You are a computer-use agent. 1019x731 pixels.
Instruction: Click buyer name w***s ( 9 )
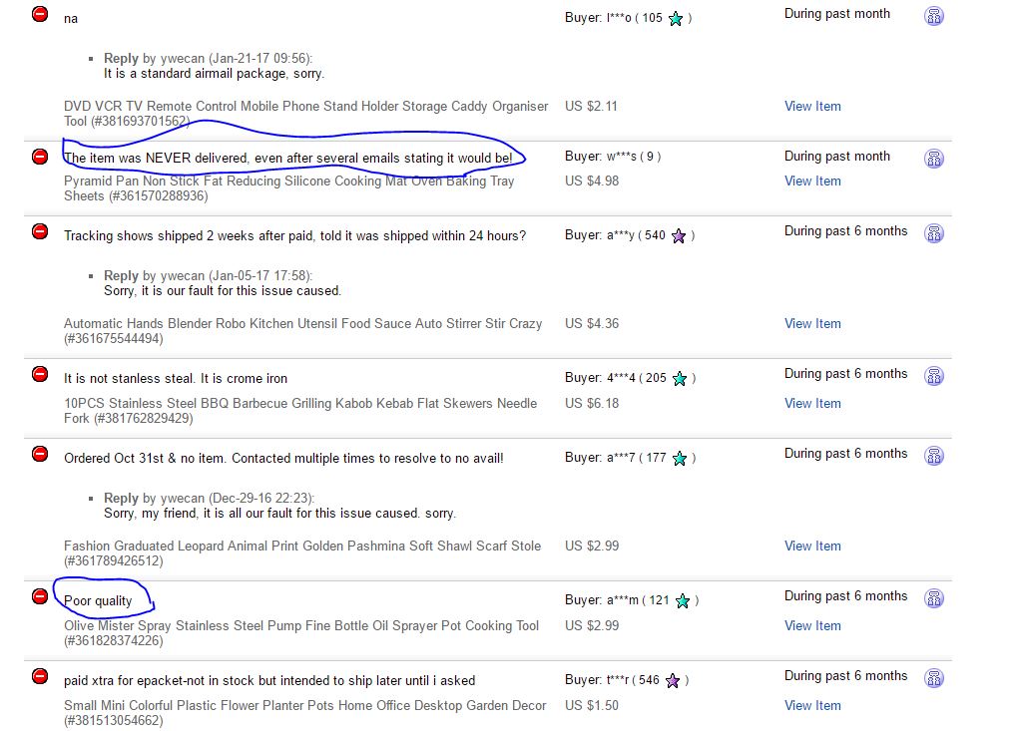[x=613, y=157]
